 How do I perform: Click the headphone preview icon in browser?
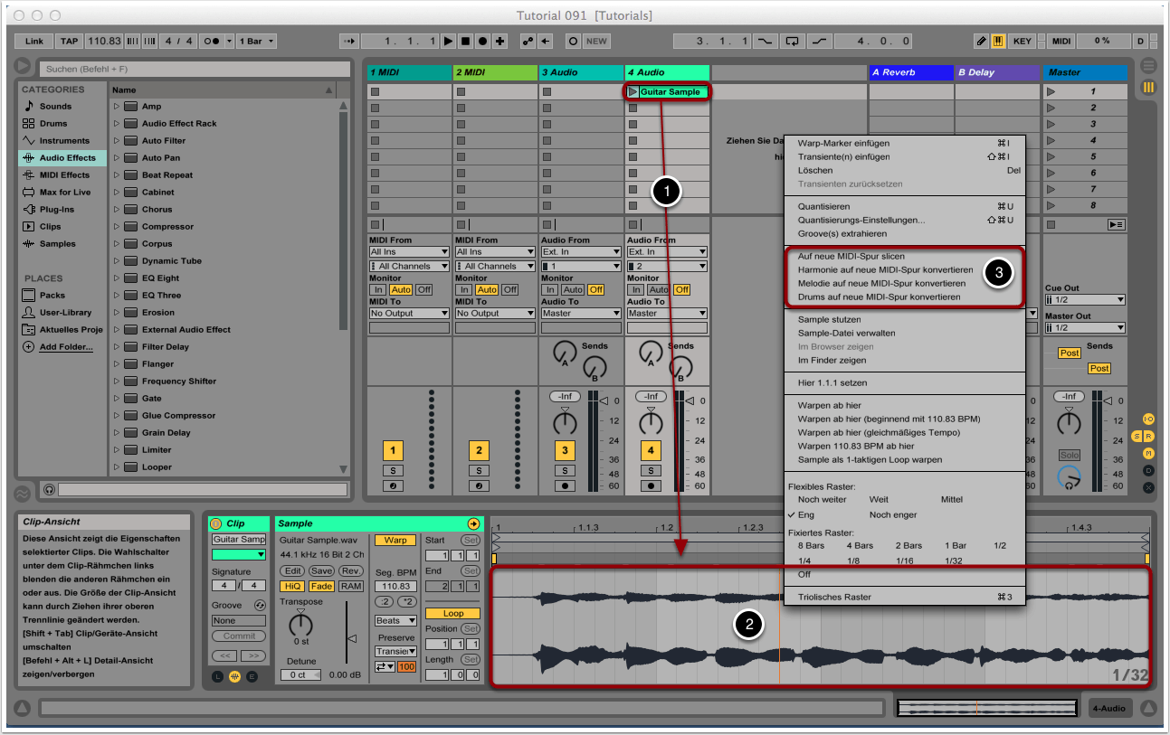[x=49, y=489]
